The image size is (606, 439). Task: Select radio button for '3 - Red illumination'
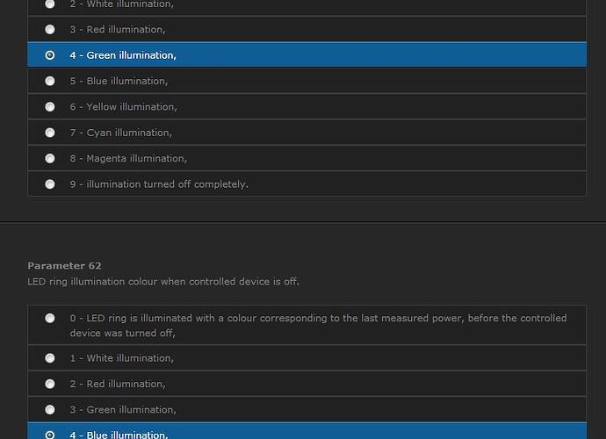tap(50, 29)
